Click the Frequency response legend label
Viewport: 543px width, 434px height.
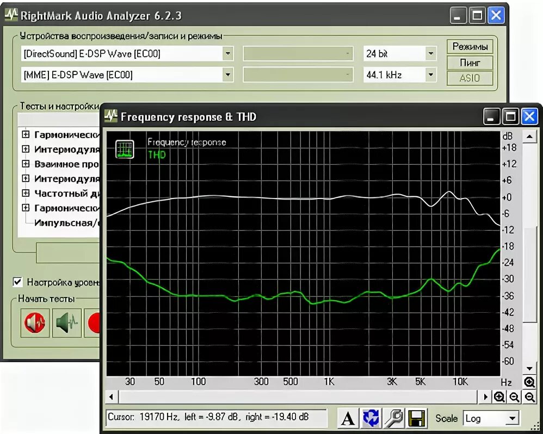(187, 142)
